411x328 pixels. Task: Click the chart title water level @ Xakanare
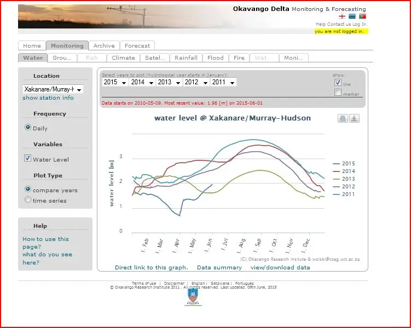(x=233, y=118)
